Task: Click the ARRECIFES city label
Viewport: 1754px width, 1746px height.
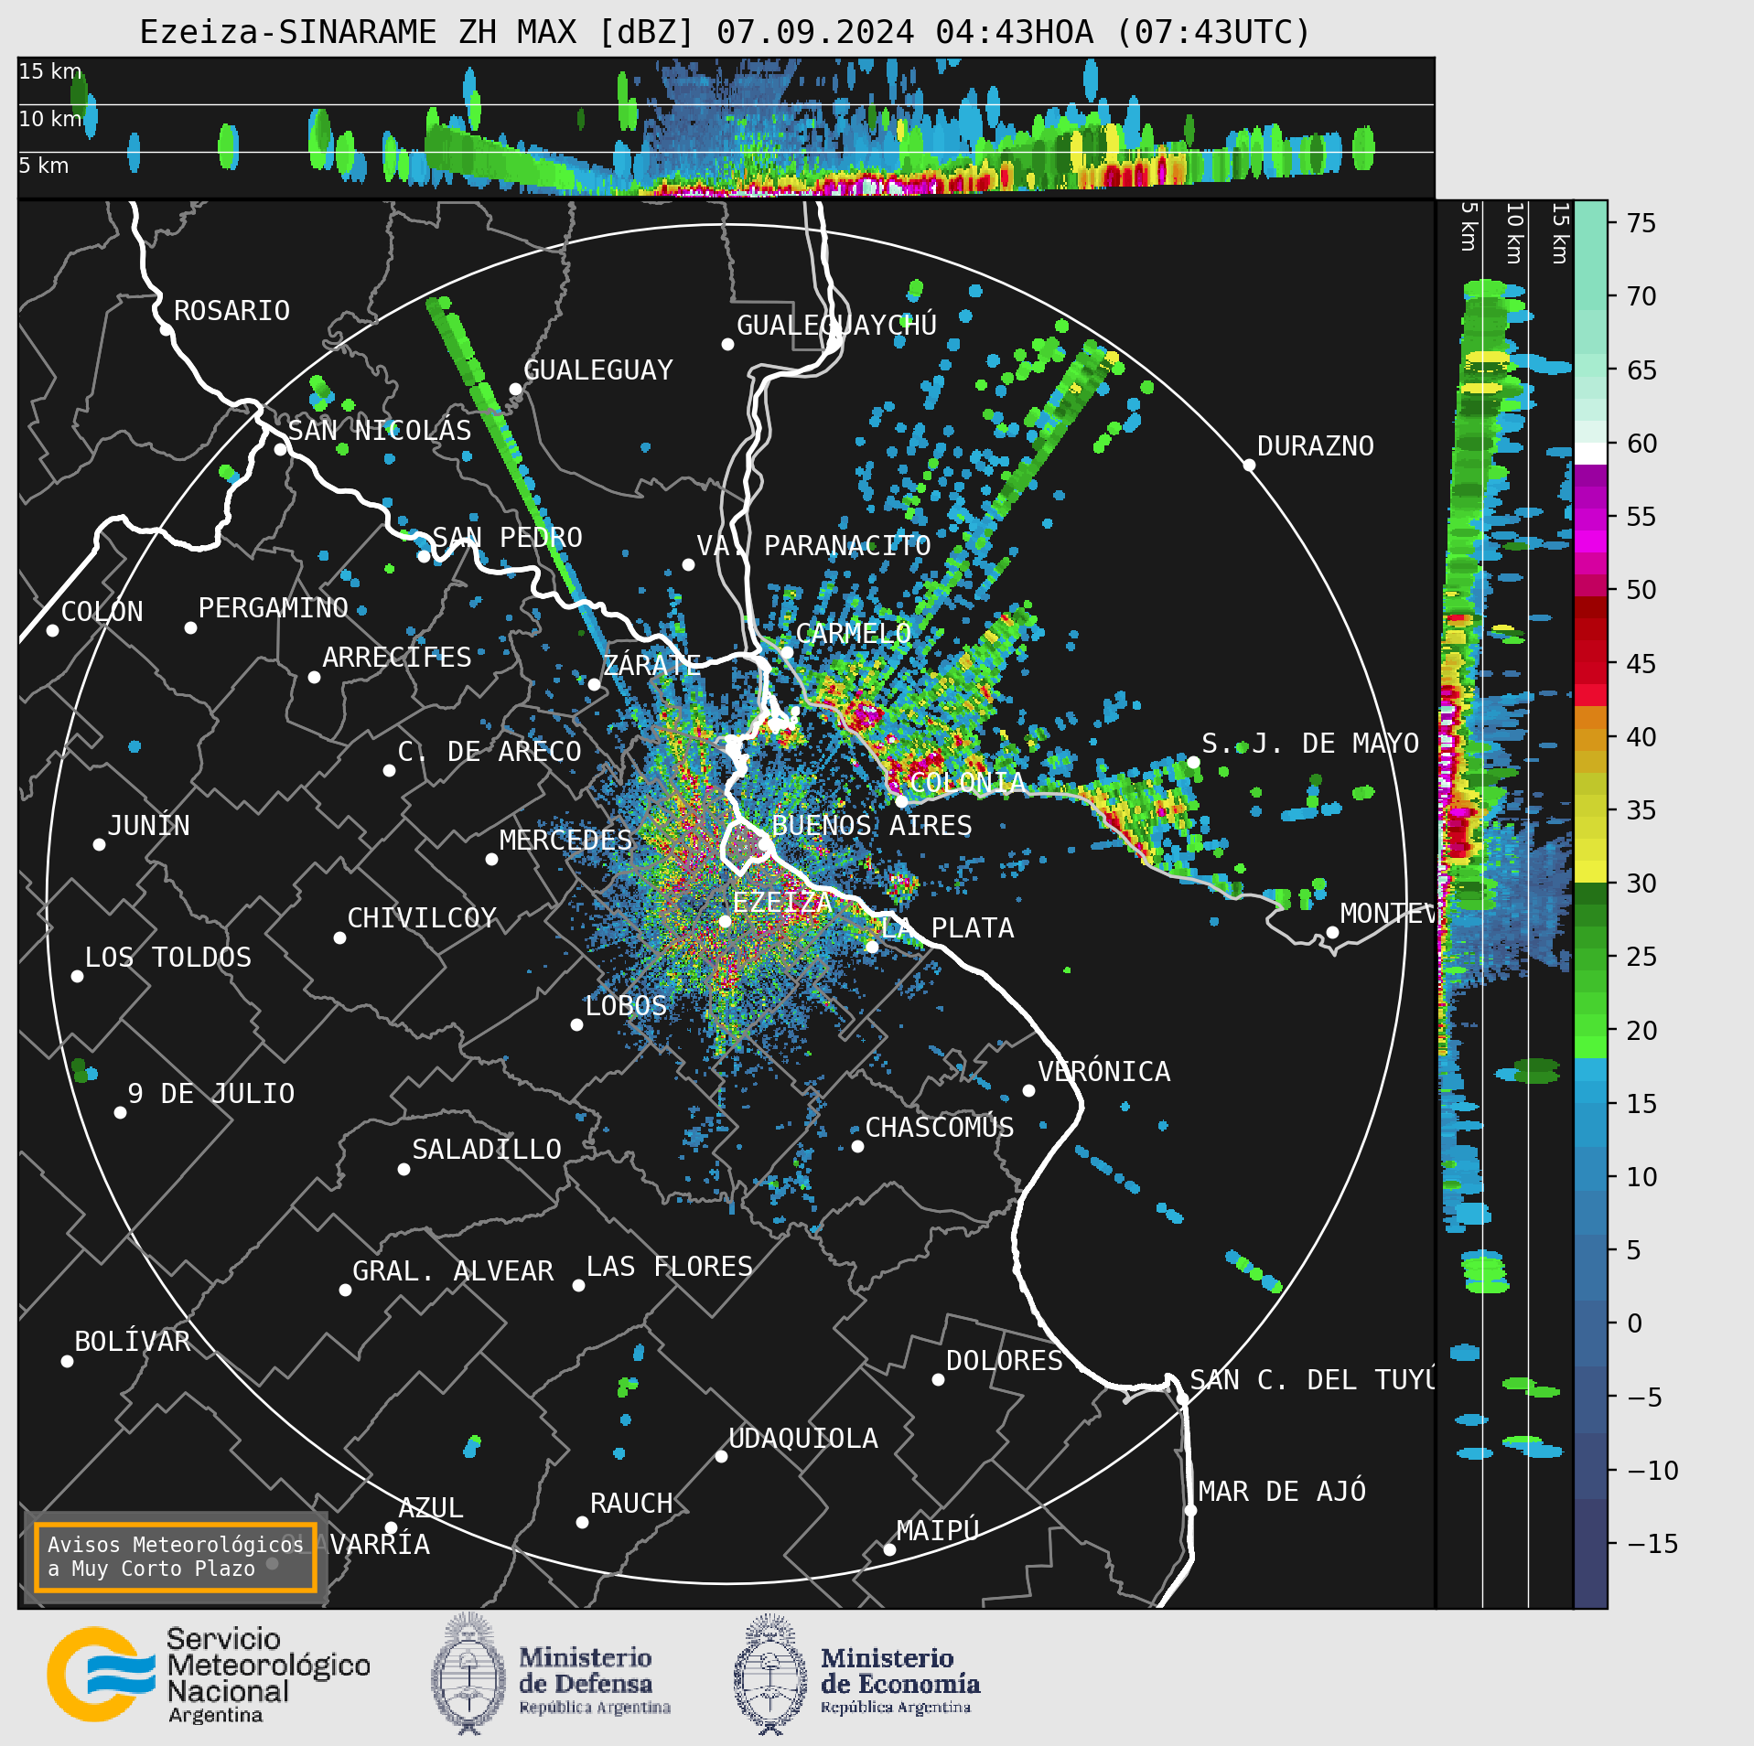Action: pos(396,658)
